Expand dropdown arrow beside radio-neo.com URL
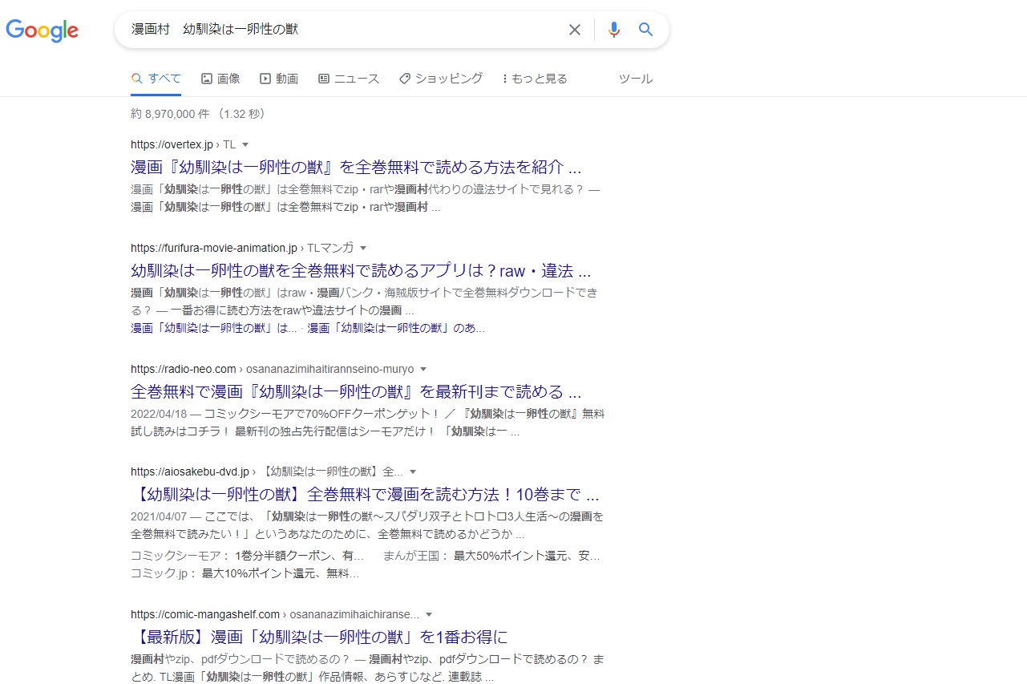This screenshot has height=684, width=1027. pos(423,369)
